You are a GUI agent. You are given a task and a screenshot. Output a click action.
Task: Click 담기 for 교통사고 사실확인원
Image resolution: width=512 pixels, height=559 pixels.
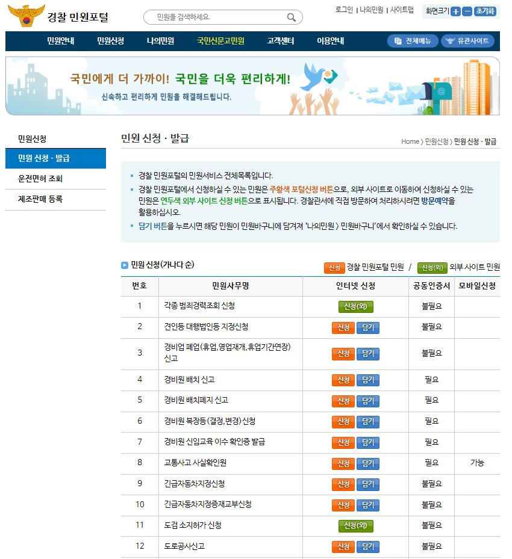point(367,463)
